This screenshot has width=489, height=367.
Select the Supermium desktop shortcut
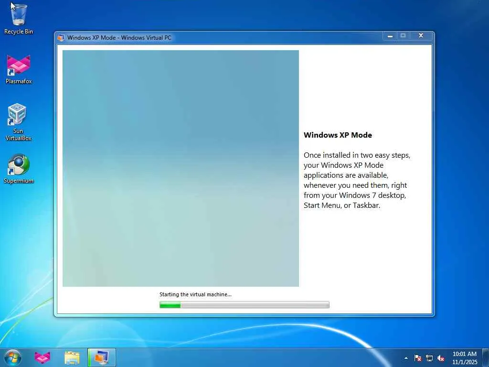[x=19, y=169]
